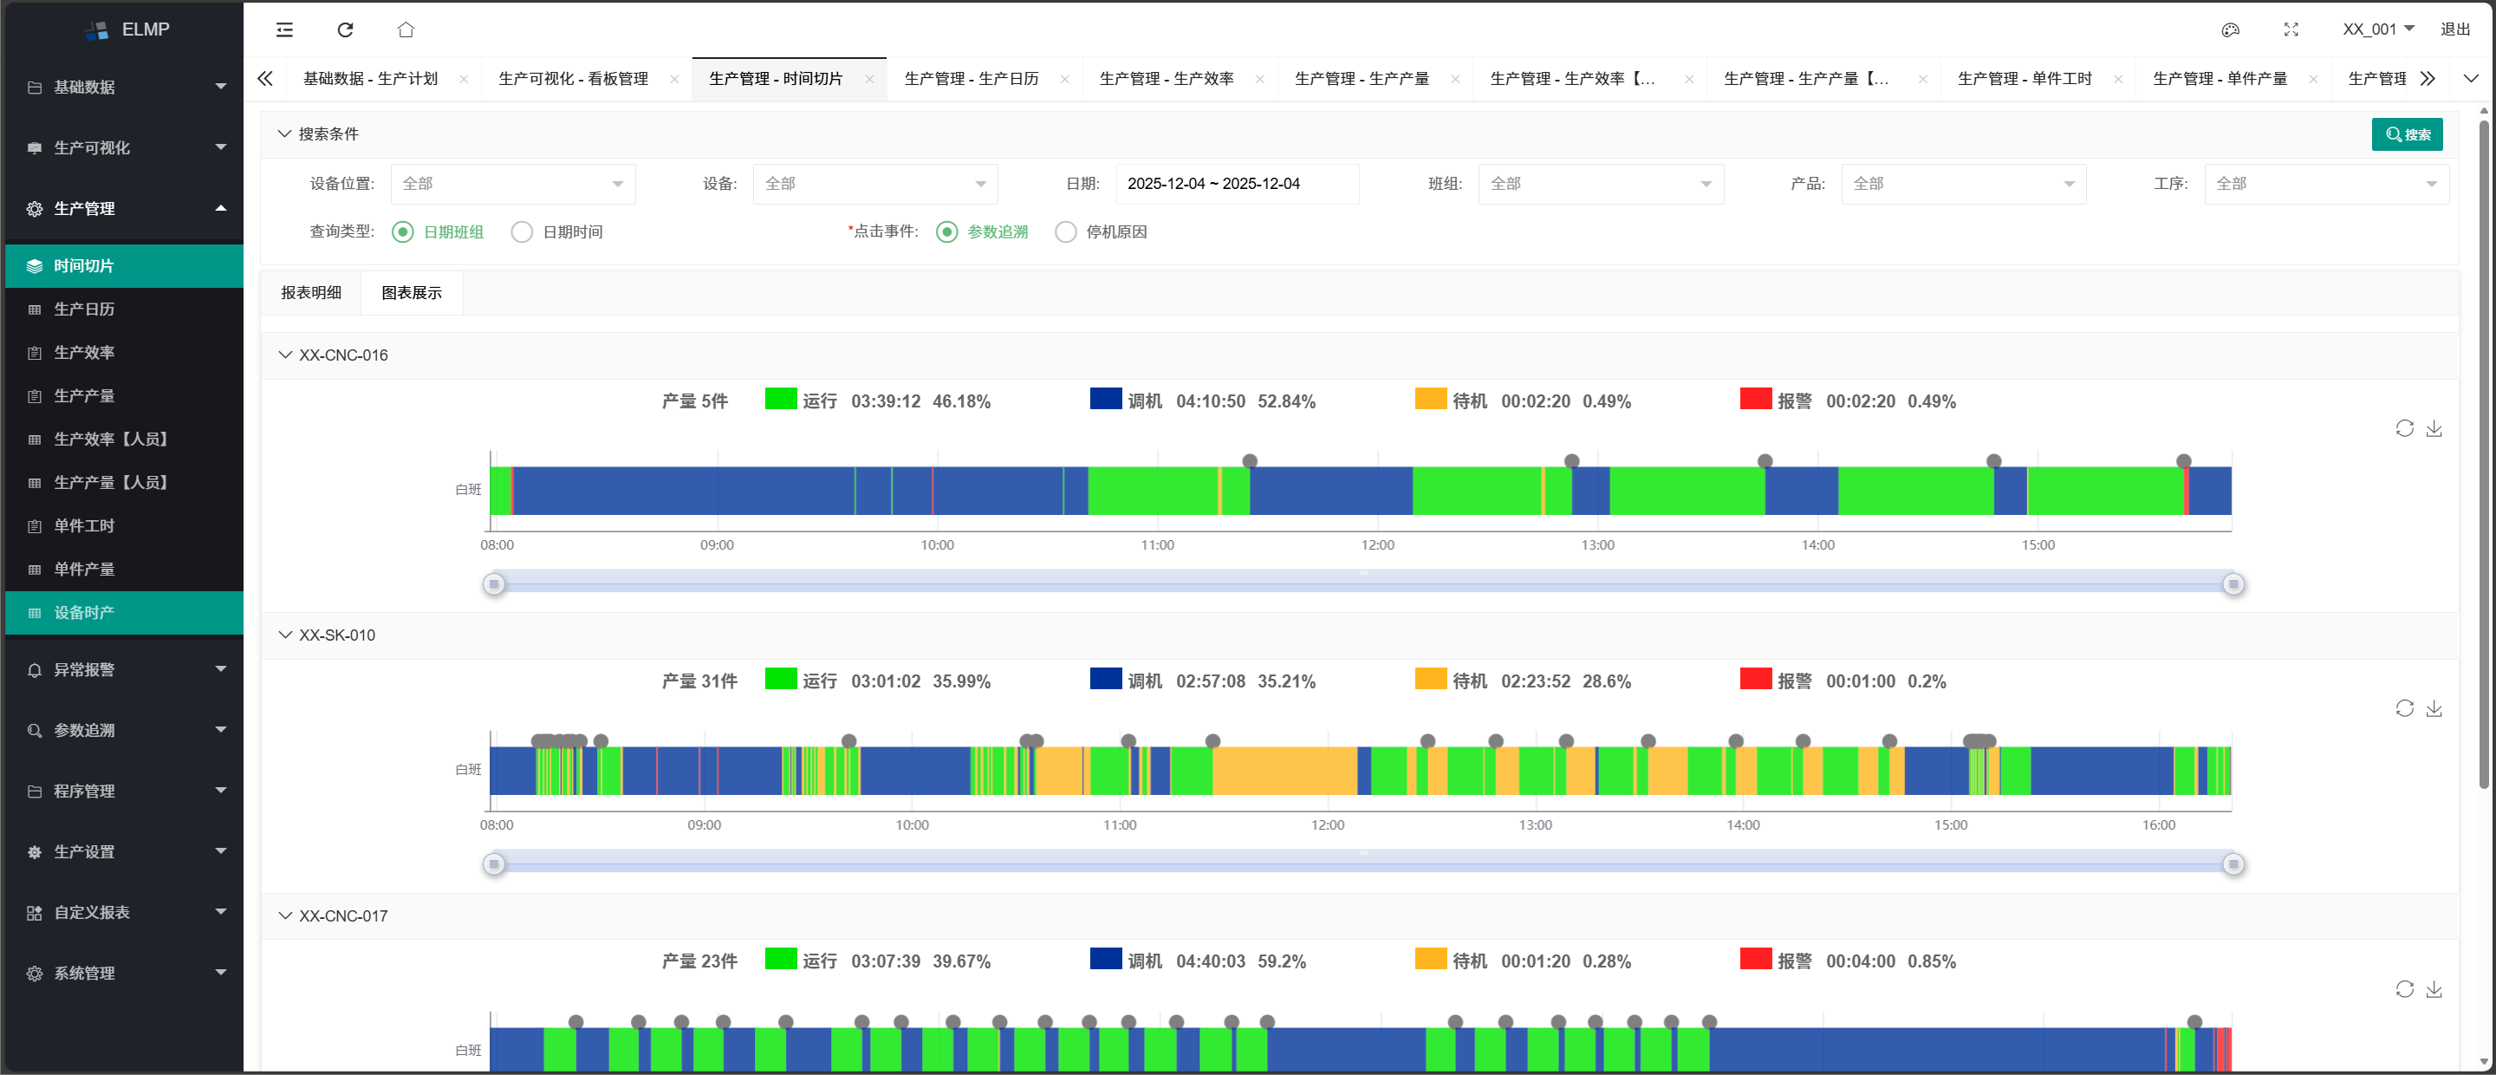Viewport: 2496px width, 1075px height.
Task: Open the 生产管理 - 生产日历 tab
Action: click(x=971, y=79)
